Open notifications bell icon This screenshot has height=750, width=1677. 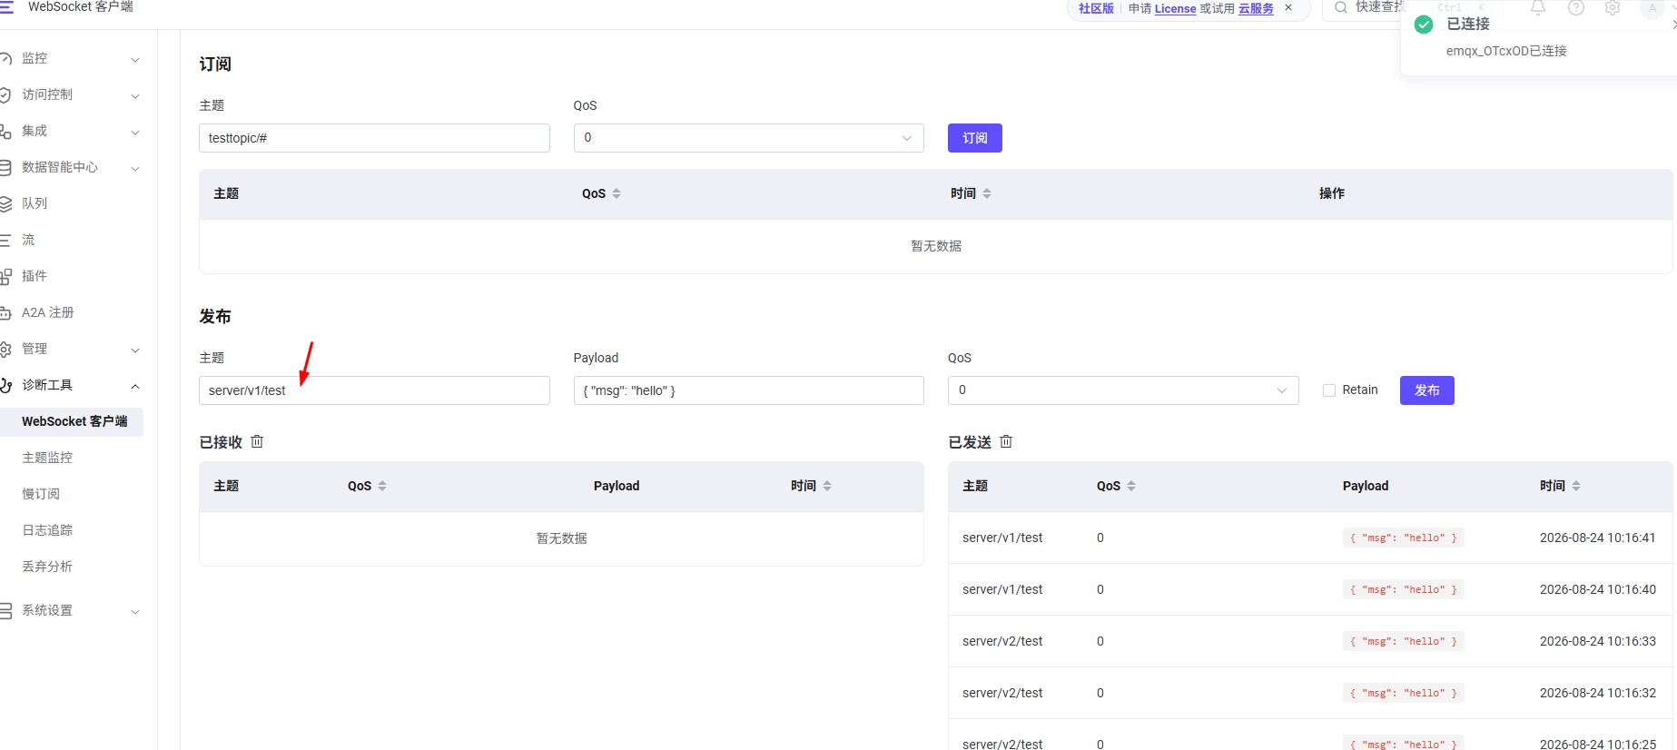pyautogui.click(x=1538, y=7)
